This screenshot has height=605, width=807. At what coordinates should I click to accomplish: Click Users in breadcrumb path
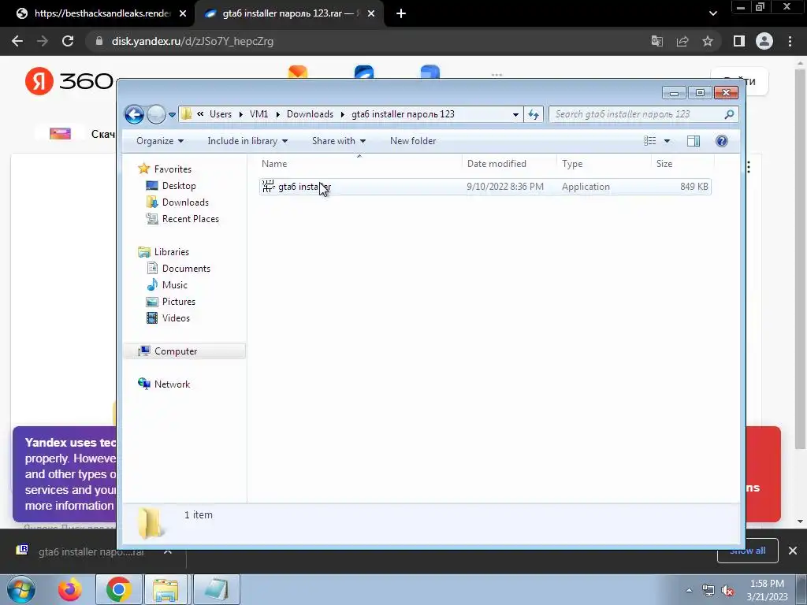point(221,114)
